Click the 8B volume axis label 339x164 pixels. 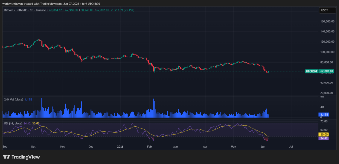point(322,97)
